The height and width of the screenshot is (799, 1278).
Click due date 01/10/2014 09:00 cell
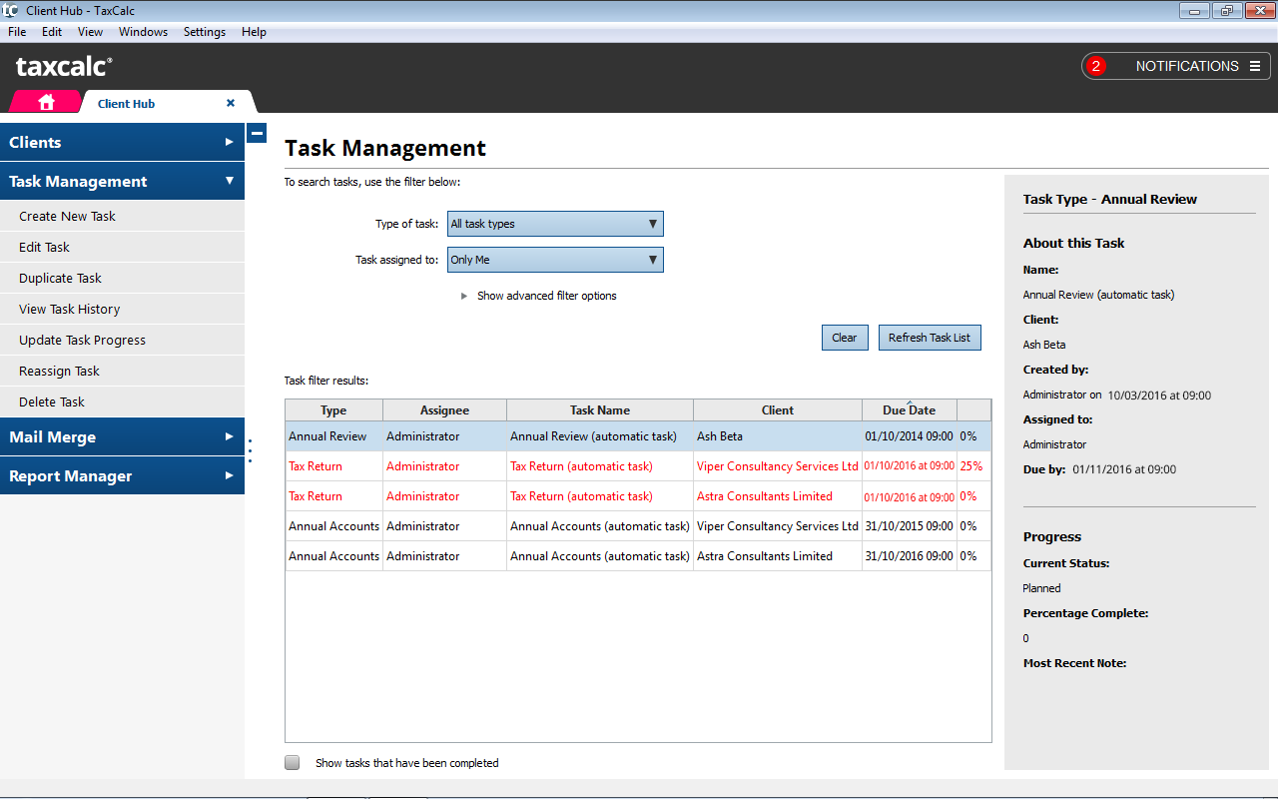click(910, 436)
